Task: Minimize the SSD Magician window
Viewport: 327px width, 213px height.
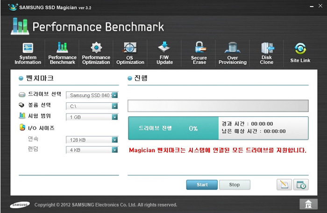Action: (312, 6)
